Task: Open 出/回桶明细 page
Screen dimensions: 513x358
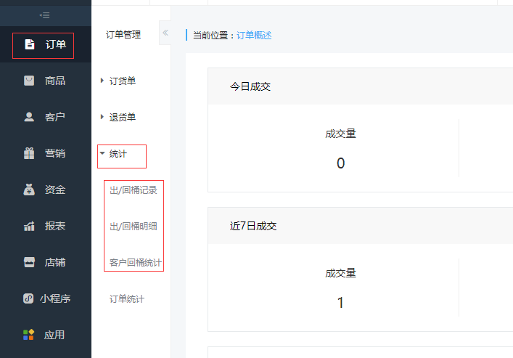Action: pyautogui.click(x=134, y=227)
